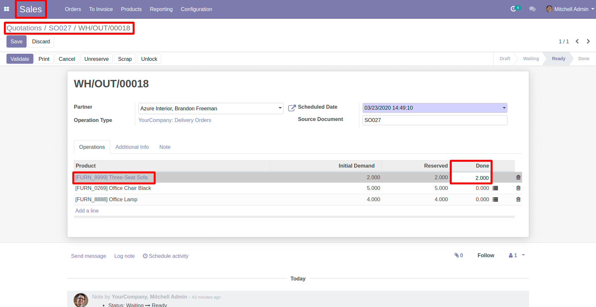Expand the Partner dropdown arrow
Viewport: 596px width, 307px height.
pos(280,108)
